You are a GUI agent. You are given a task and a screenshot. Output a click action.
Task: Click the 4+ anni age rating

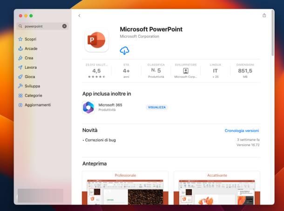pos(126,71)
